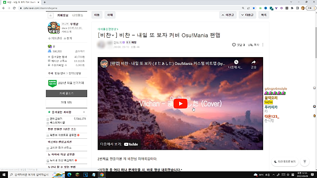The image size is (317, 178).
Task: Click the 이동 button above the post
Action: (97, 15)
